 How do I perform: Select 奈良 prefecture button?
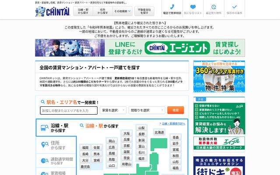pos(126,158)
